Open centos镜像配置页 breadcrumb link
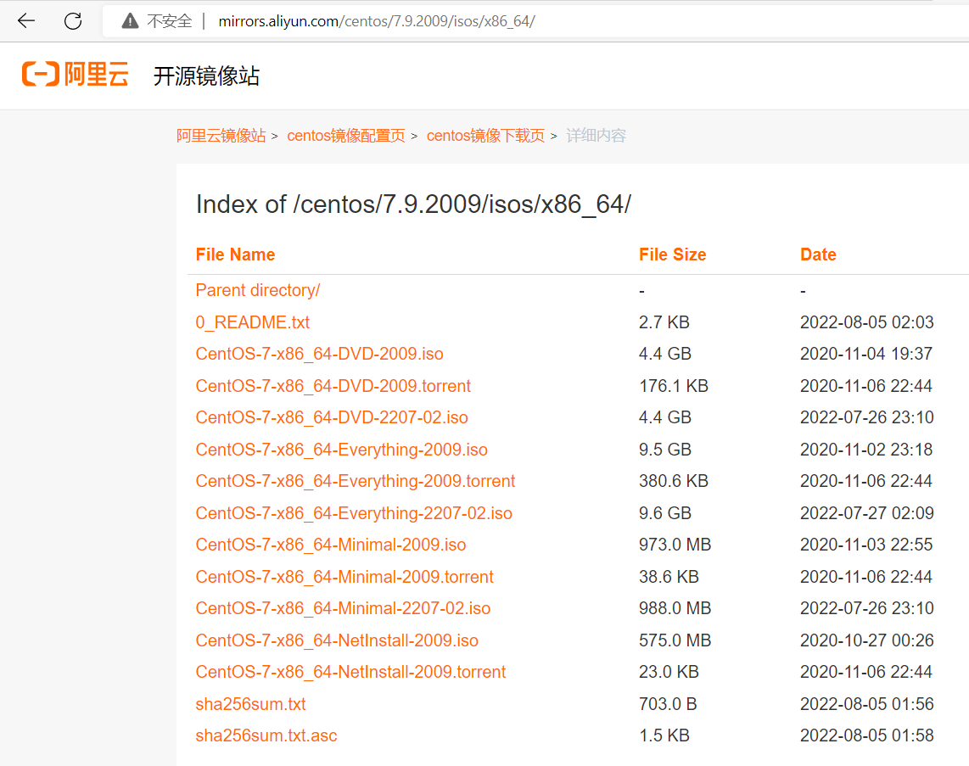The image size is (969, 766). click(x=346, y=135)
